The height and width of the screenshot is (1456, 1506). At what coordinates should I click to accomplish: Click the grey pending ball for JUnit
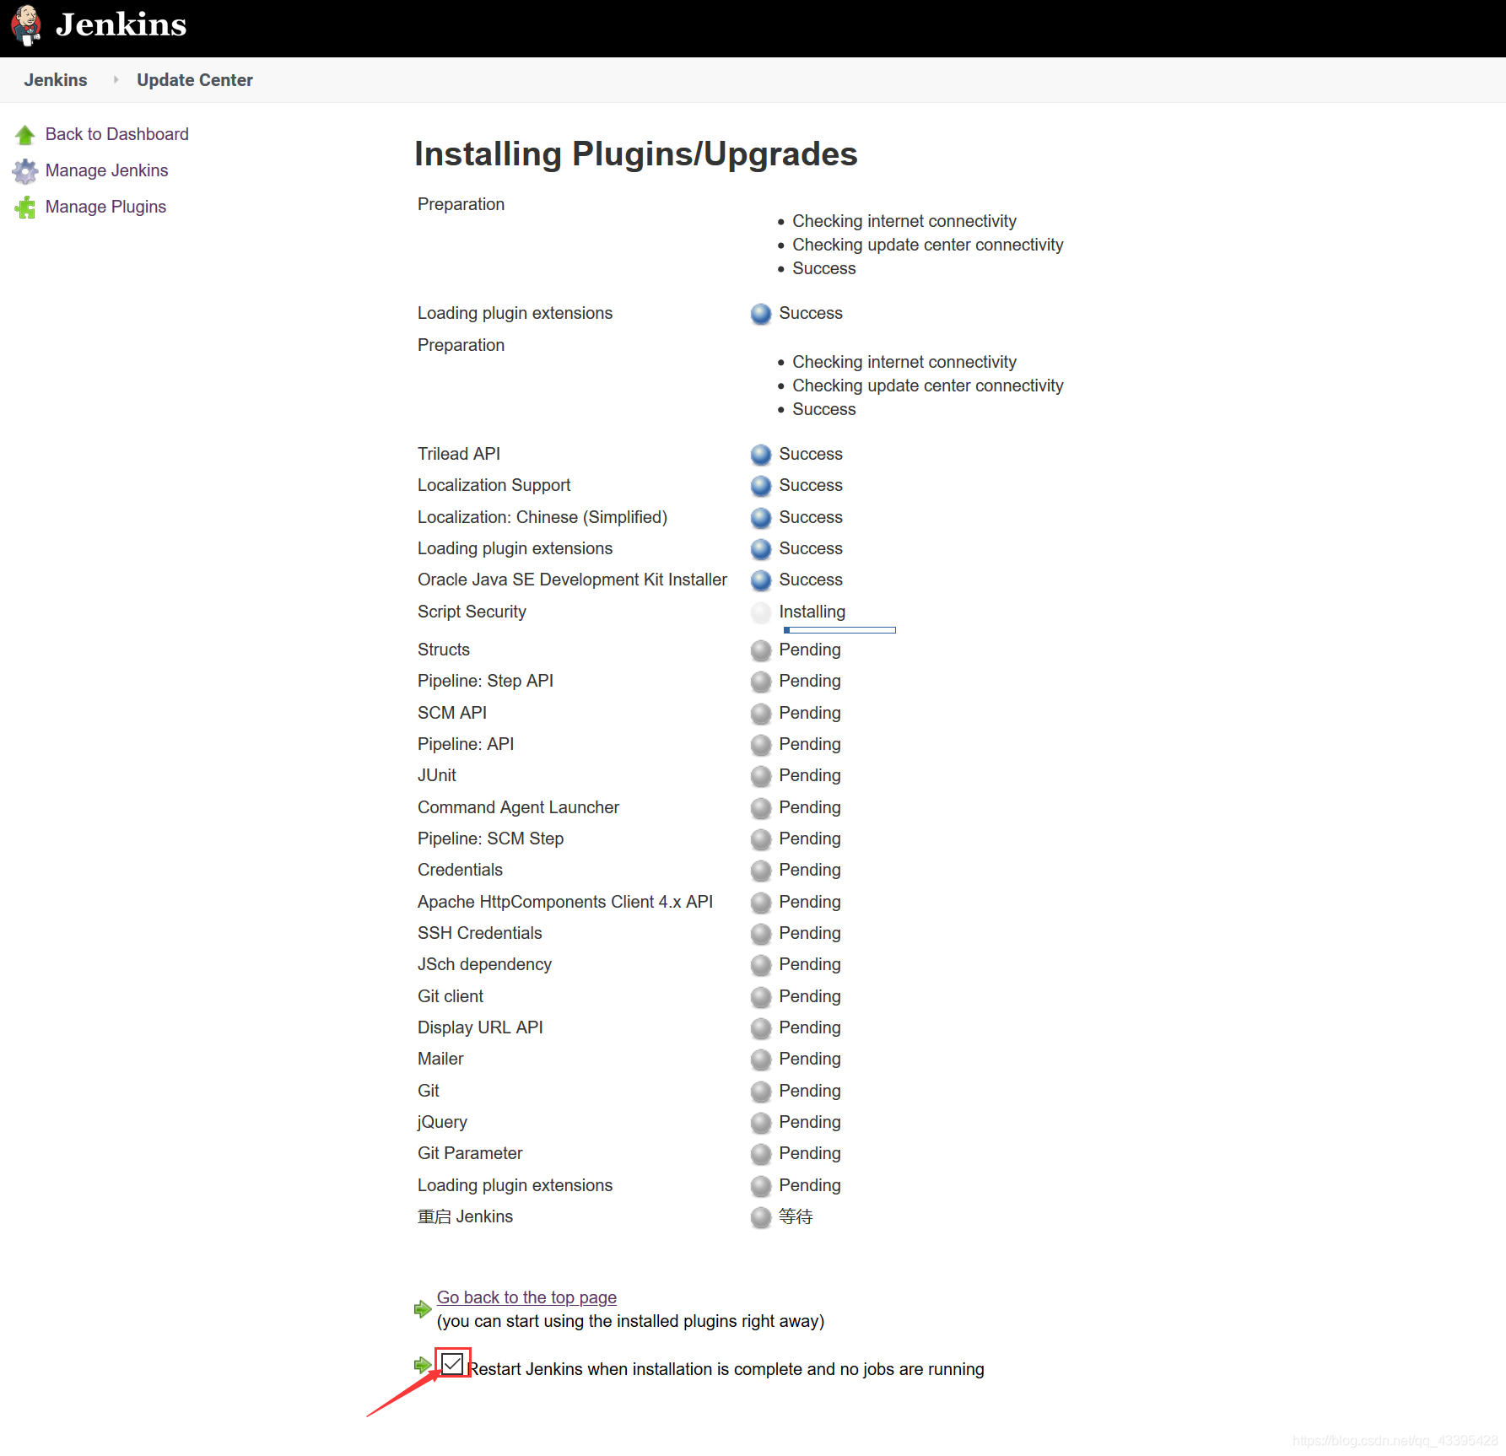coord(761,776)
